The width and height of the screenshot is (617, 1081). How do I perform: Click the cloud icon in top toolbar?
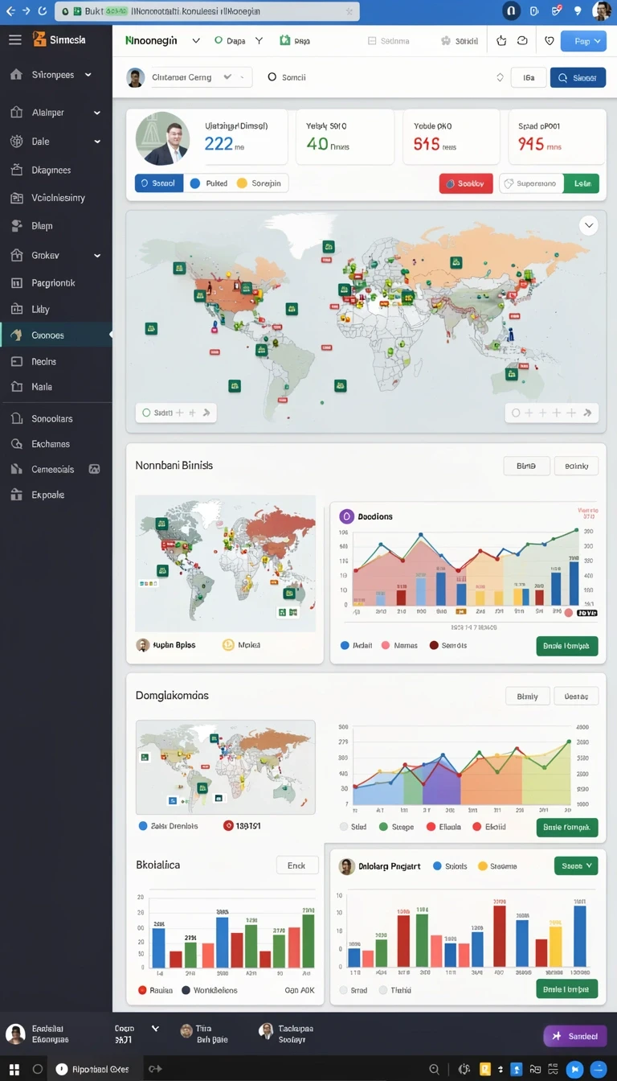(522, 40)
